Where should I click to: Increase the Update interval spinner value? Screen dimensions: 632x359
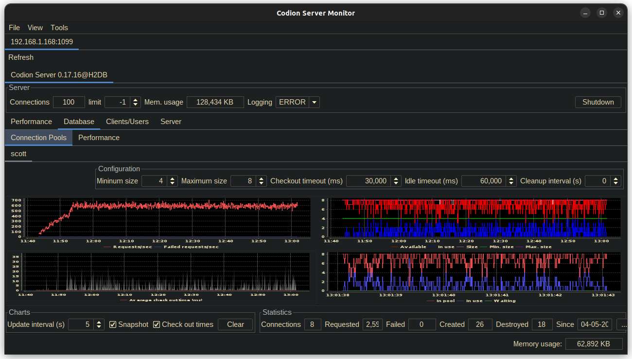tap(99, 322)
